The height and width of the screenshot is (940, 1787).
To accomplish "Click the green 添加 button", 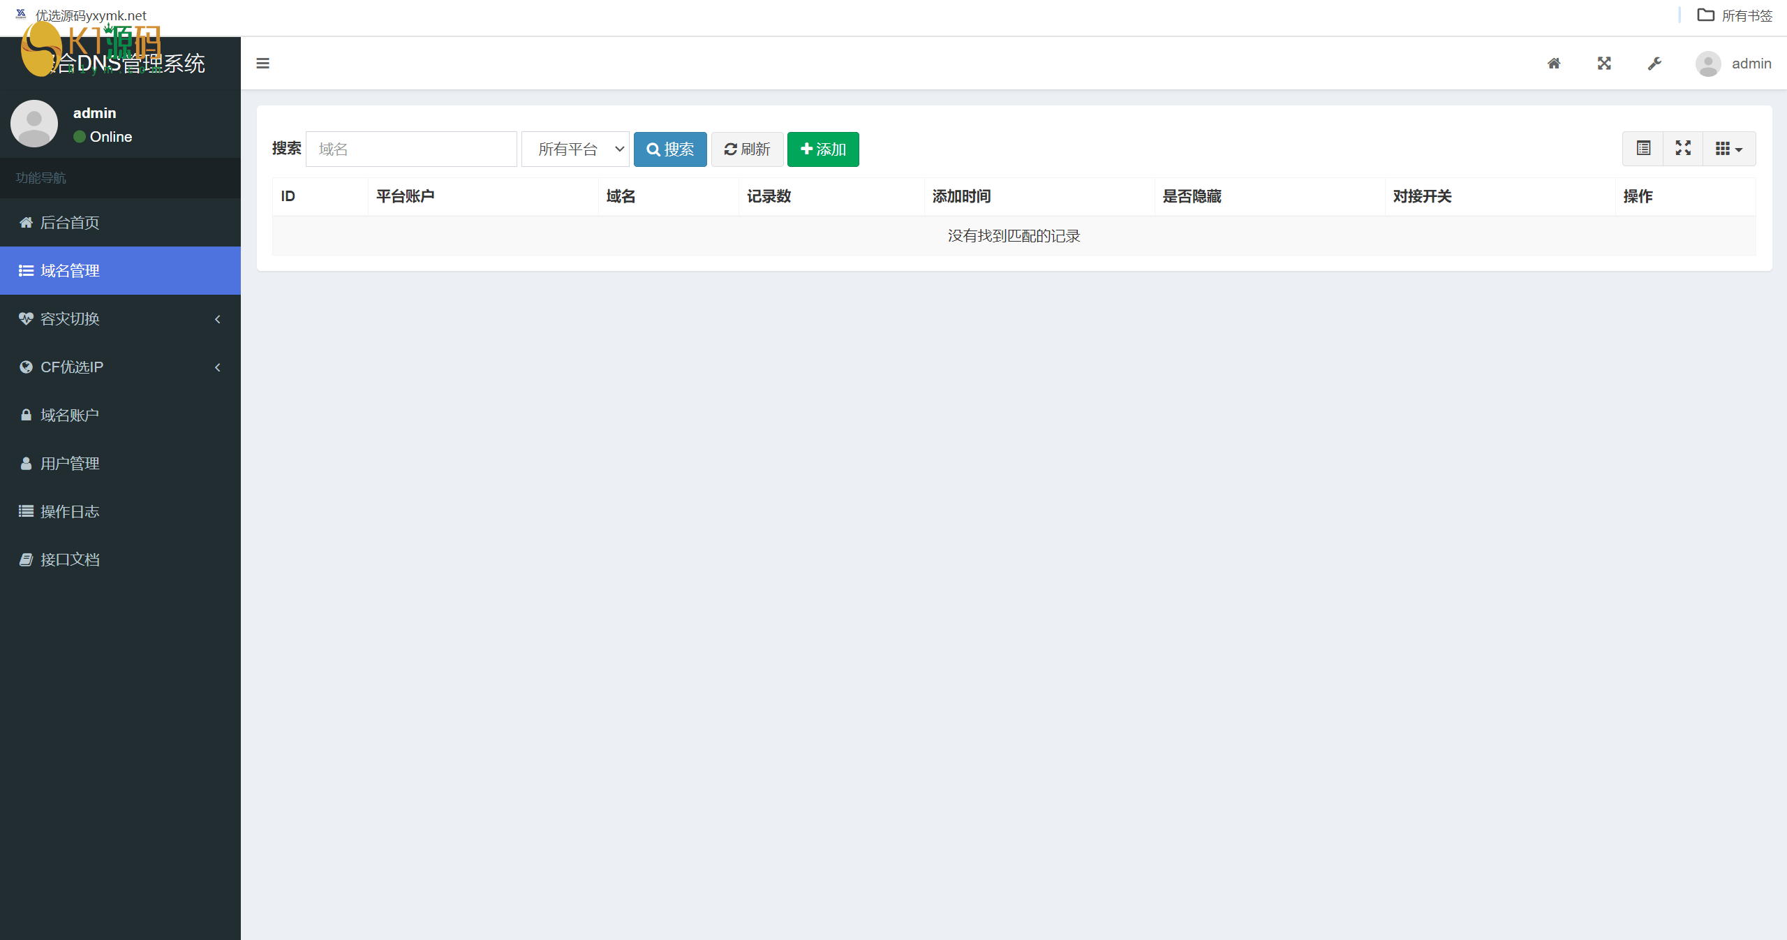I will click(x=823, y=149).
